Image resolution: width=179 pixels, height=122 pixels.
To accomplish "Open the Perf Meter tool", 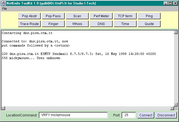I will [x=101, y=16].
